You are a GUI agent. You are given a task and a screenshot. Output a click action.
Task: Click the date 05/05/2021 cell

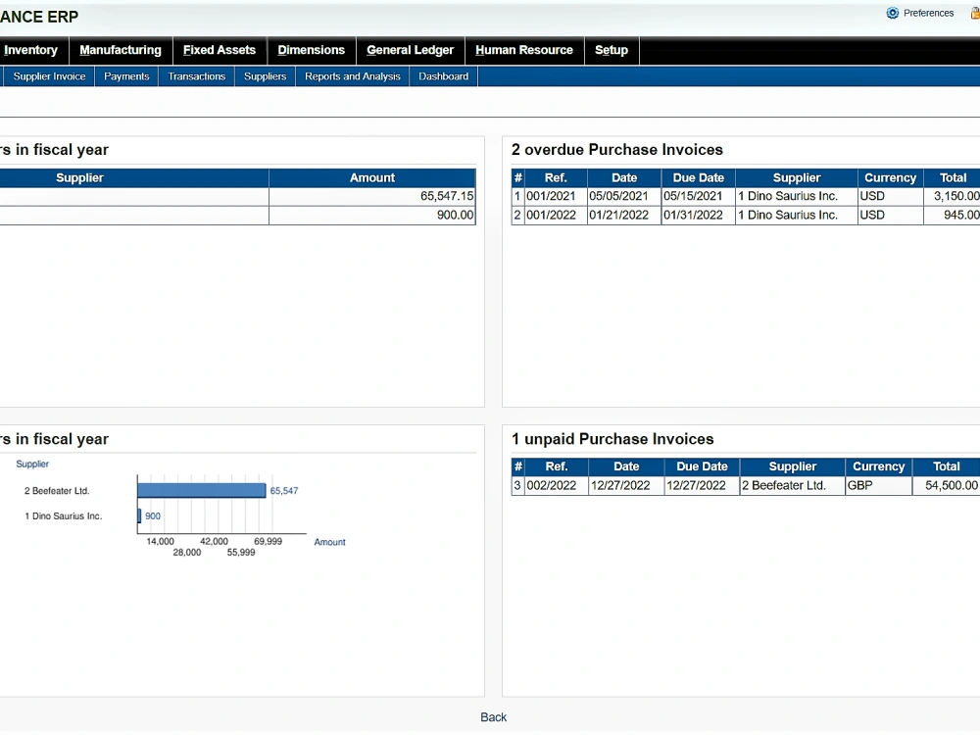click(x=623, y=196)
